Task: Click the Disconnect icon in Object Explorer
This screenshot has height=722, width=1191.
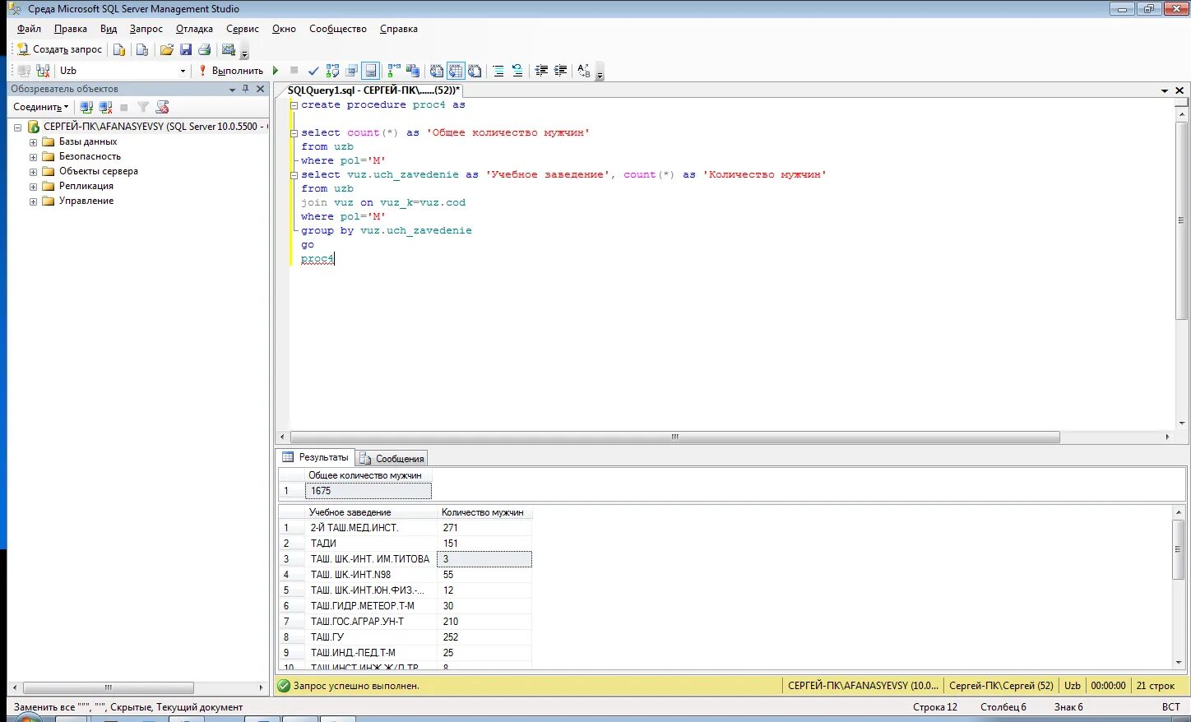Action: point(105,107)
